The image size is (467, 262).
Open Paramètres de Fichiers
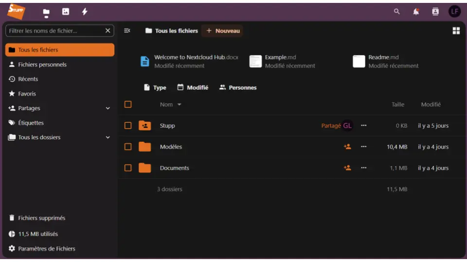(x=46, y=248)
